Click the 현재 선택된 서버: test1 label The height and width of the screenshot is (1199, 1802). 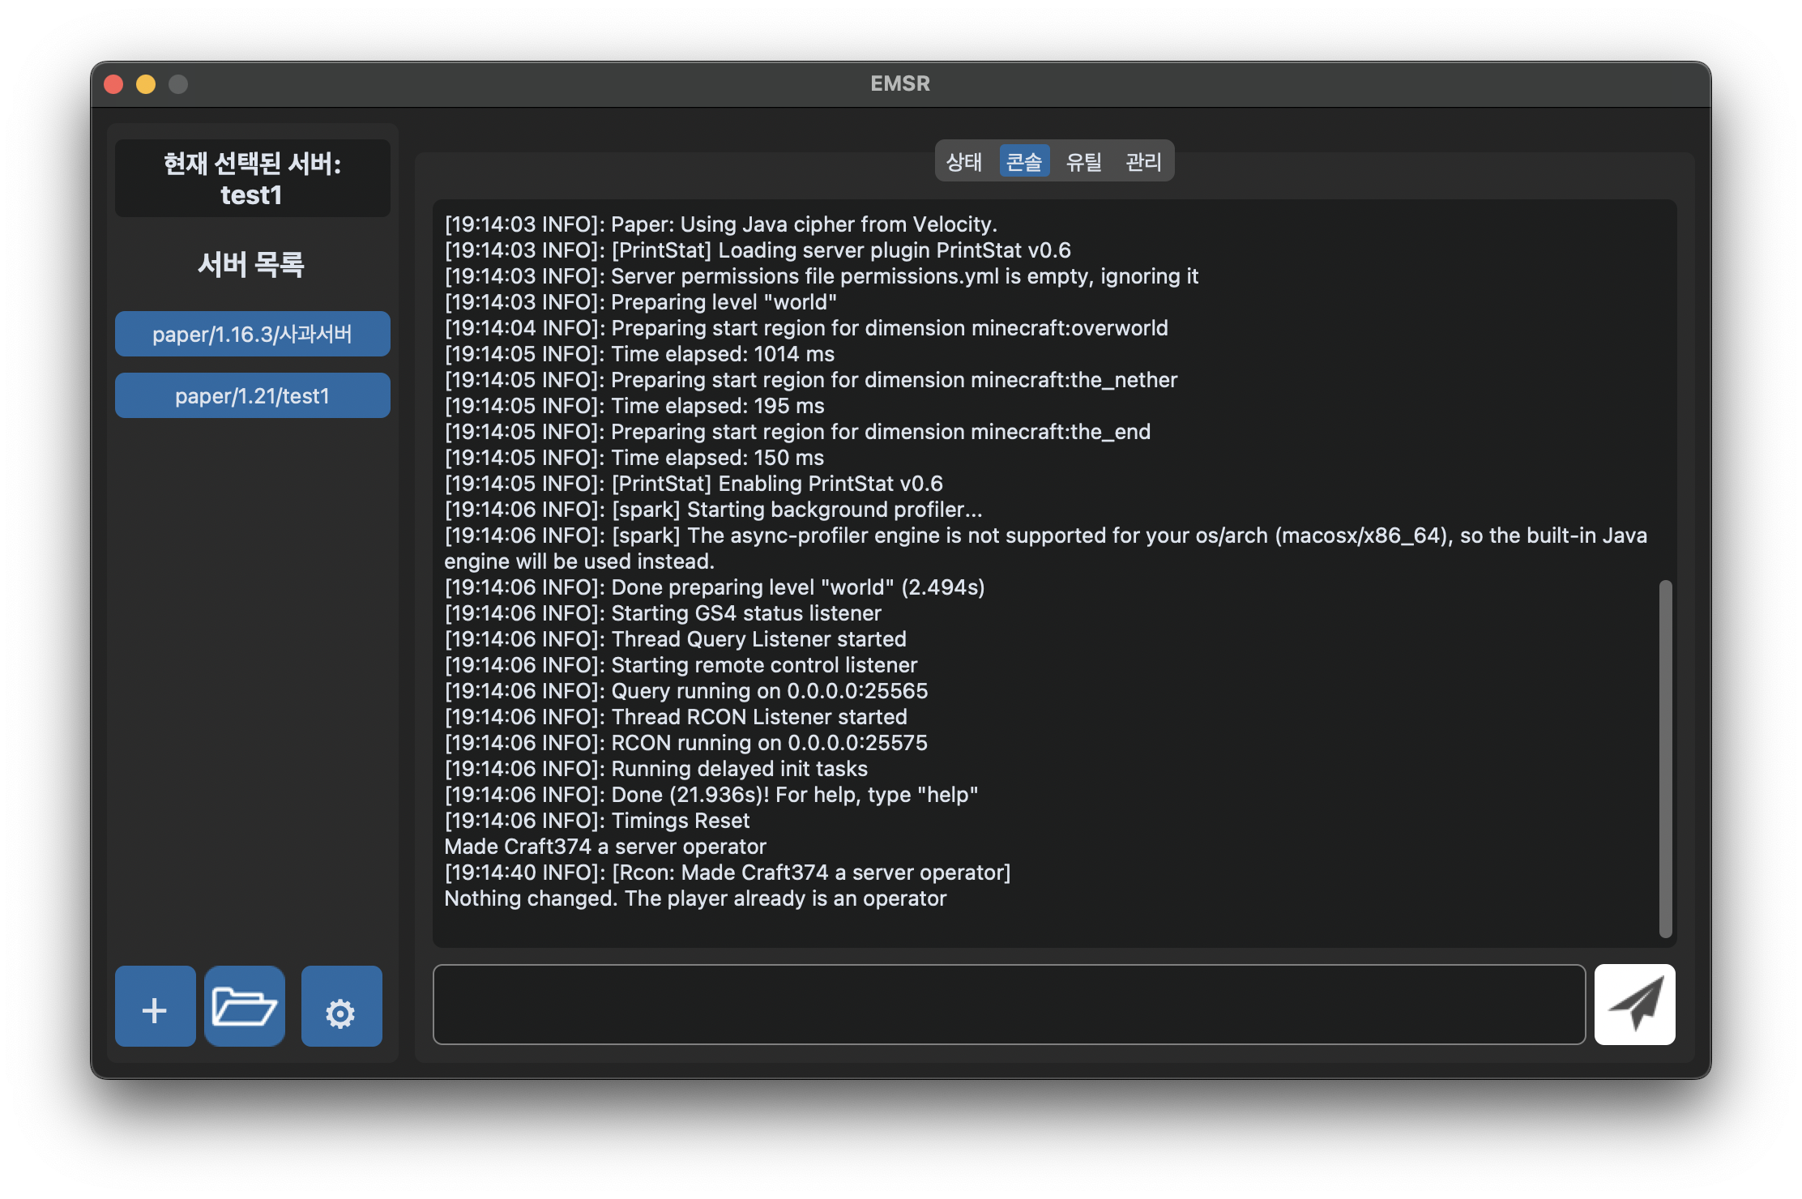point(252,178)
